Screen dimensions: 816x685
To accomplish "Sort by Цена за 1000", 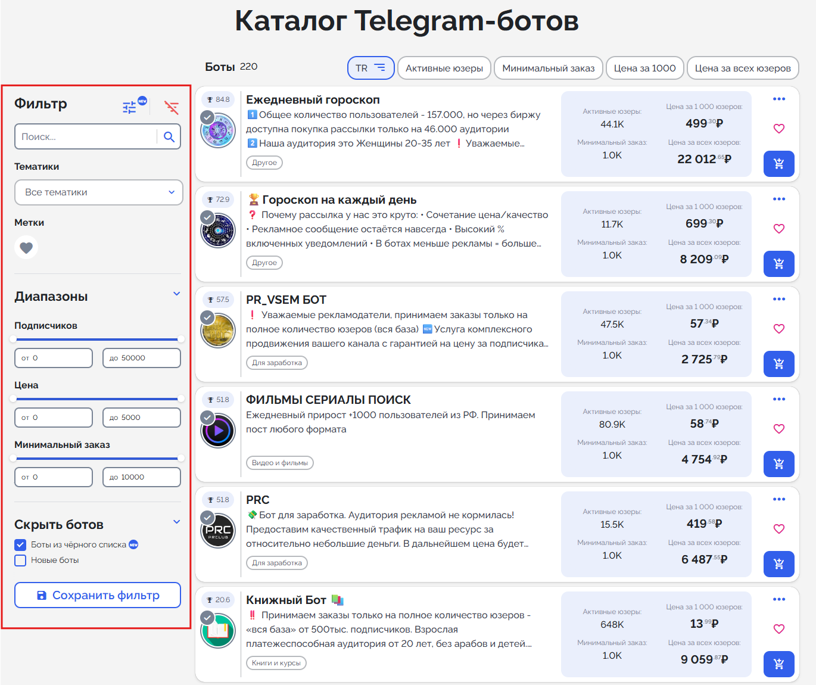I will 644,68.
